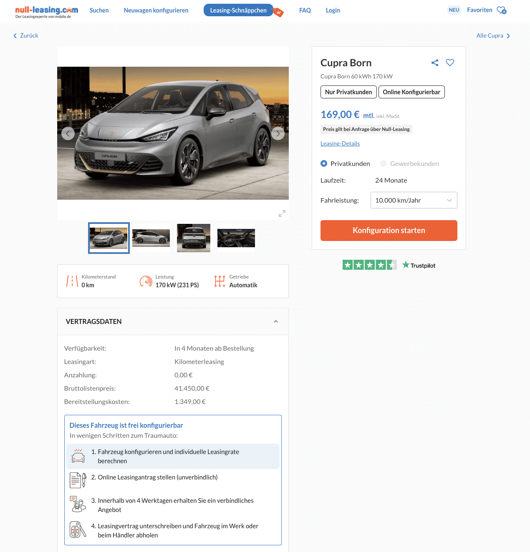Click step 1 'Fahrzeug konfigurieren' text

[x=168, y=457]
